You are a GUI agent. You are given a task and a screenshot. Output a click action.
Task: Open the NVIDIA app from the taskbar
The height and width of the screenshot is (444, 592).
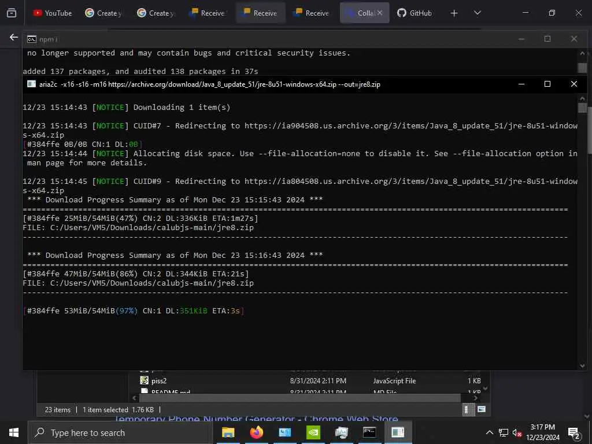pos(313,432)
